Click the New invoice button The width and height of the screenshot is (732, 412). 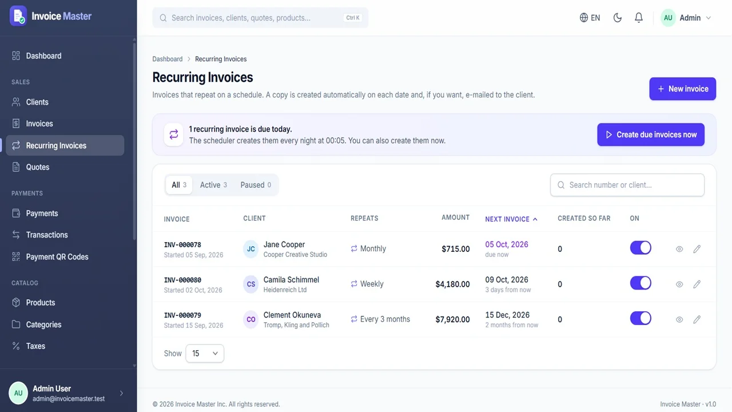coord(682,89)
